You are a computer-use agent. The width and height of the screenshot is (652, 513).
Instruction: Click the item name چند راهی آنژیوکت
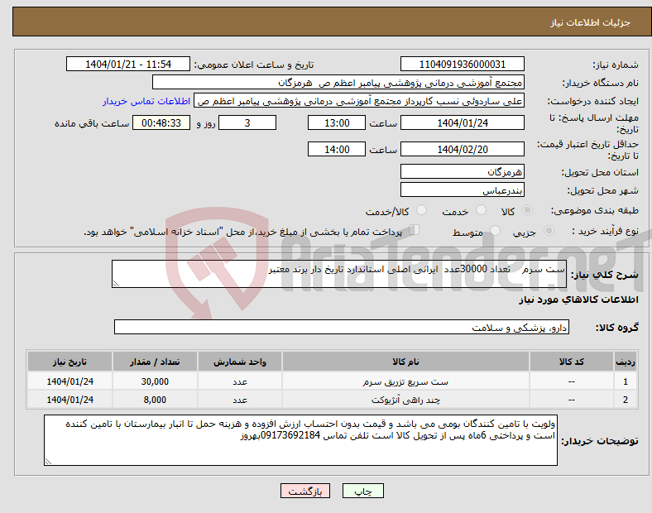tap(405, 400)
